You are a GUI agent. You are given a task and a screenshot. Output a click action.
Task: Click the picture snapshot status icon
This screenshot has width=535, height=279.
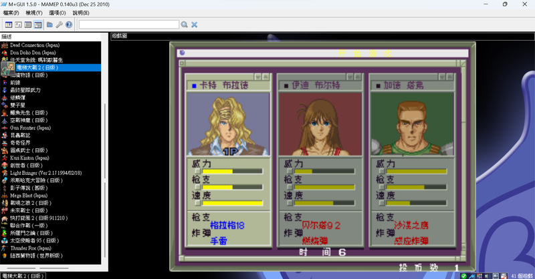click(x=496, y=276)
